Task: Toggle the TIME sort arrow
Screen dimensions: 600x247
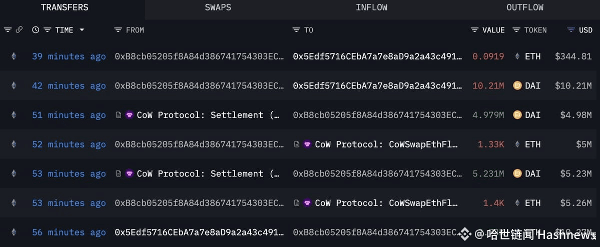Action: [x=82, y=30]
